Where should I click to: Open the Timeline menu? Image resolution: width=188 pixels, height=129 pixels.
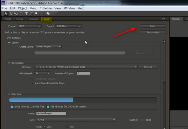pyautogui.click(x=46, y=8)
